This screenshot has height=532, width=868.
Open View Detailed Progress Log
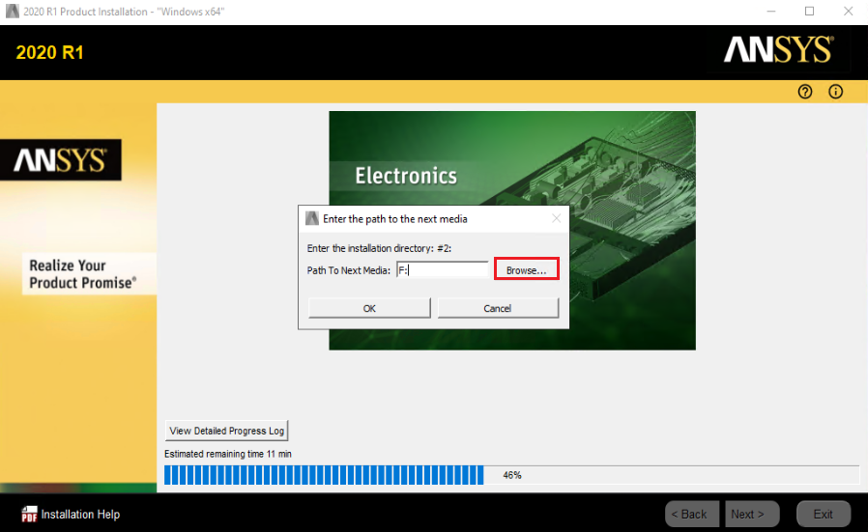pos(226,431)
